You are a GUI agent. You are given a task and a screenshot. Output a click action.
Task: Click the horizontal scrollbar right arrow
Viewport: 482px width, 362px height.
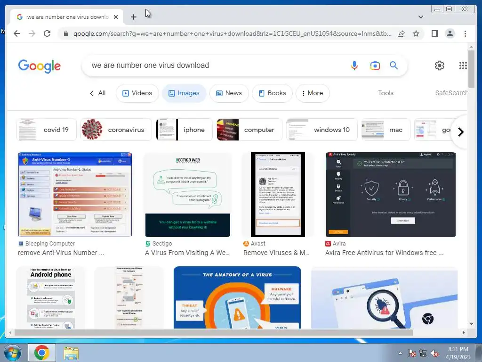tap(464, 332)
